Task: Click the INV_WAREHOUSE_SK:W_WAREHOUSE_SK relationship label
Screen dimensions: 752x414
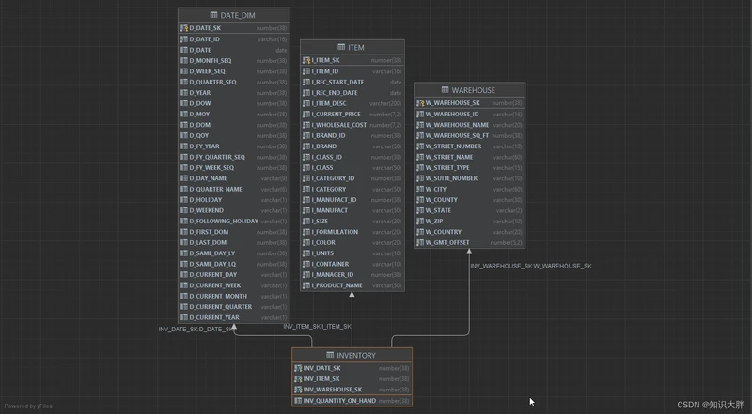Action: pos(530,266)
